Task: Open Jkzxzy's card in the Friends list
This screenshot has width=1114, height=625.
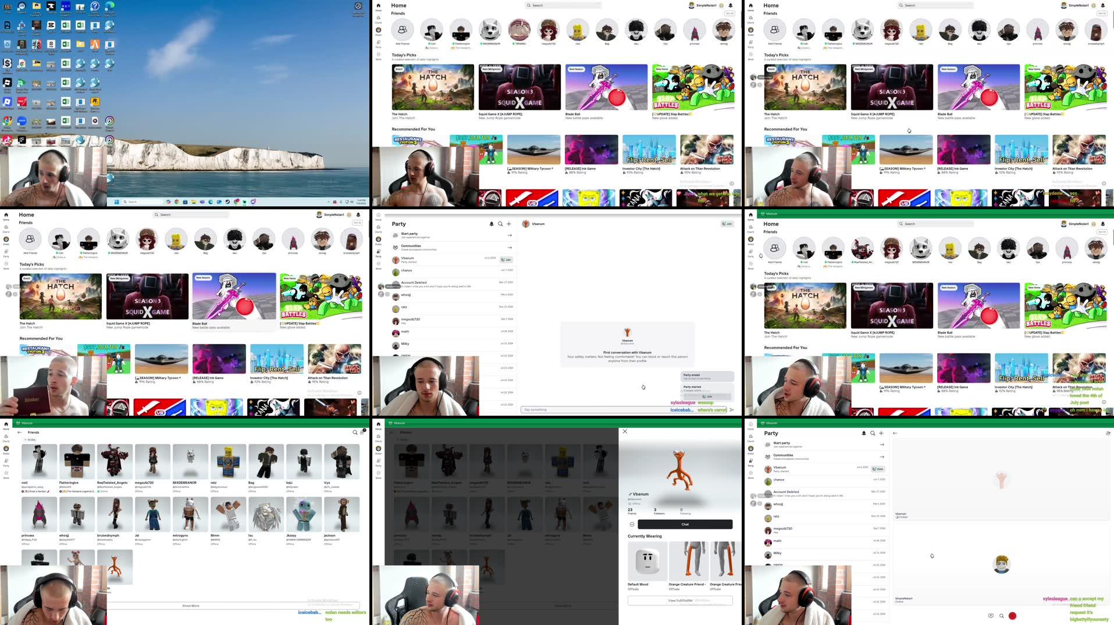Action: pos(304,522)
